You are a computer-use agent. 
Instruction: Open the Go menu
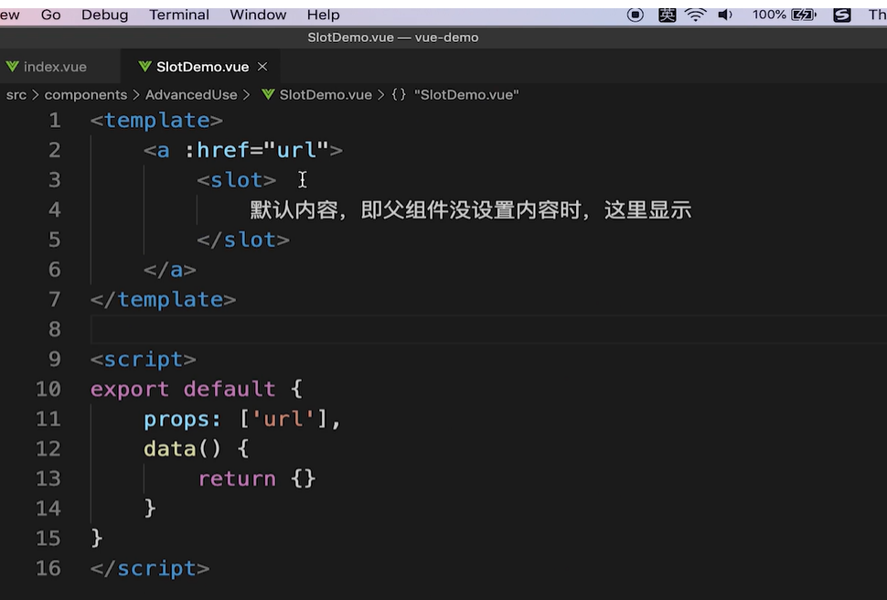[x=51, y=15]
